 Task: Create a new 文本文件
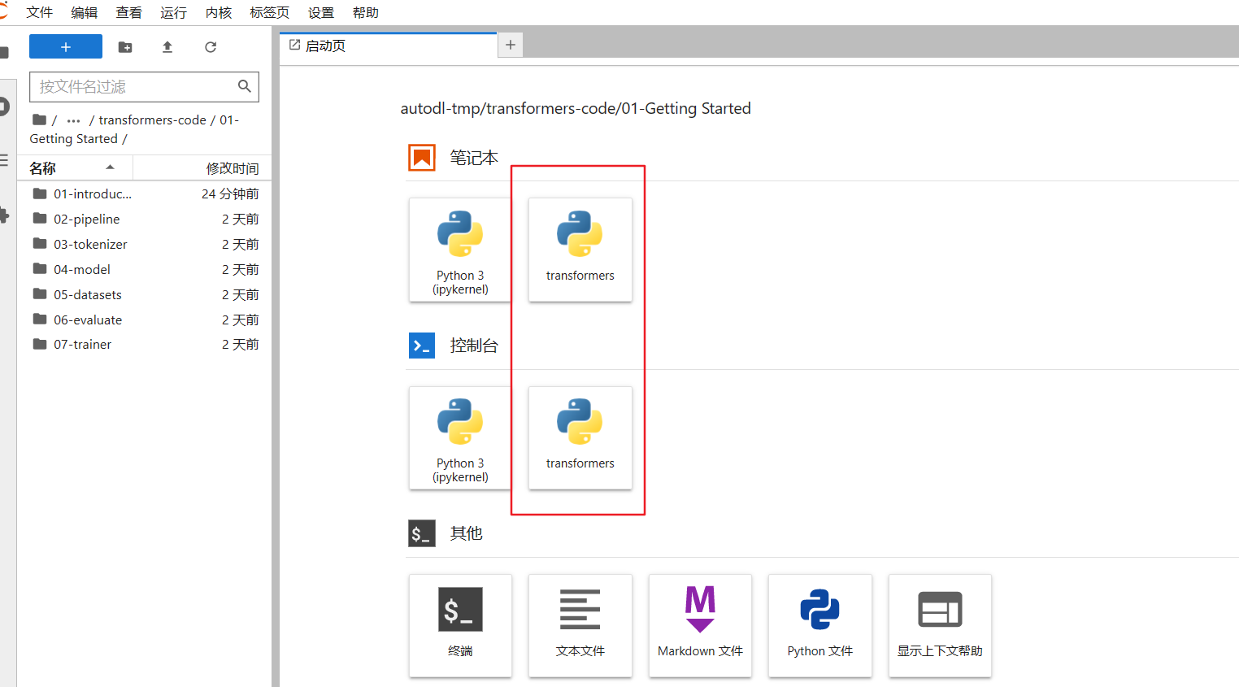tap(580, 625)
